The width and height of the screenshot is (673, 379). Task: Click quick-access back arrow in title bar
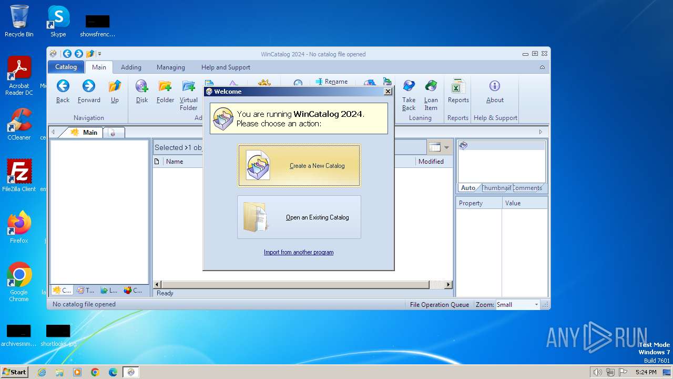click(x=67, y=54)
